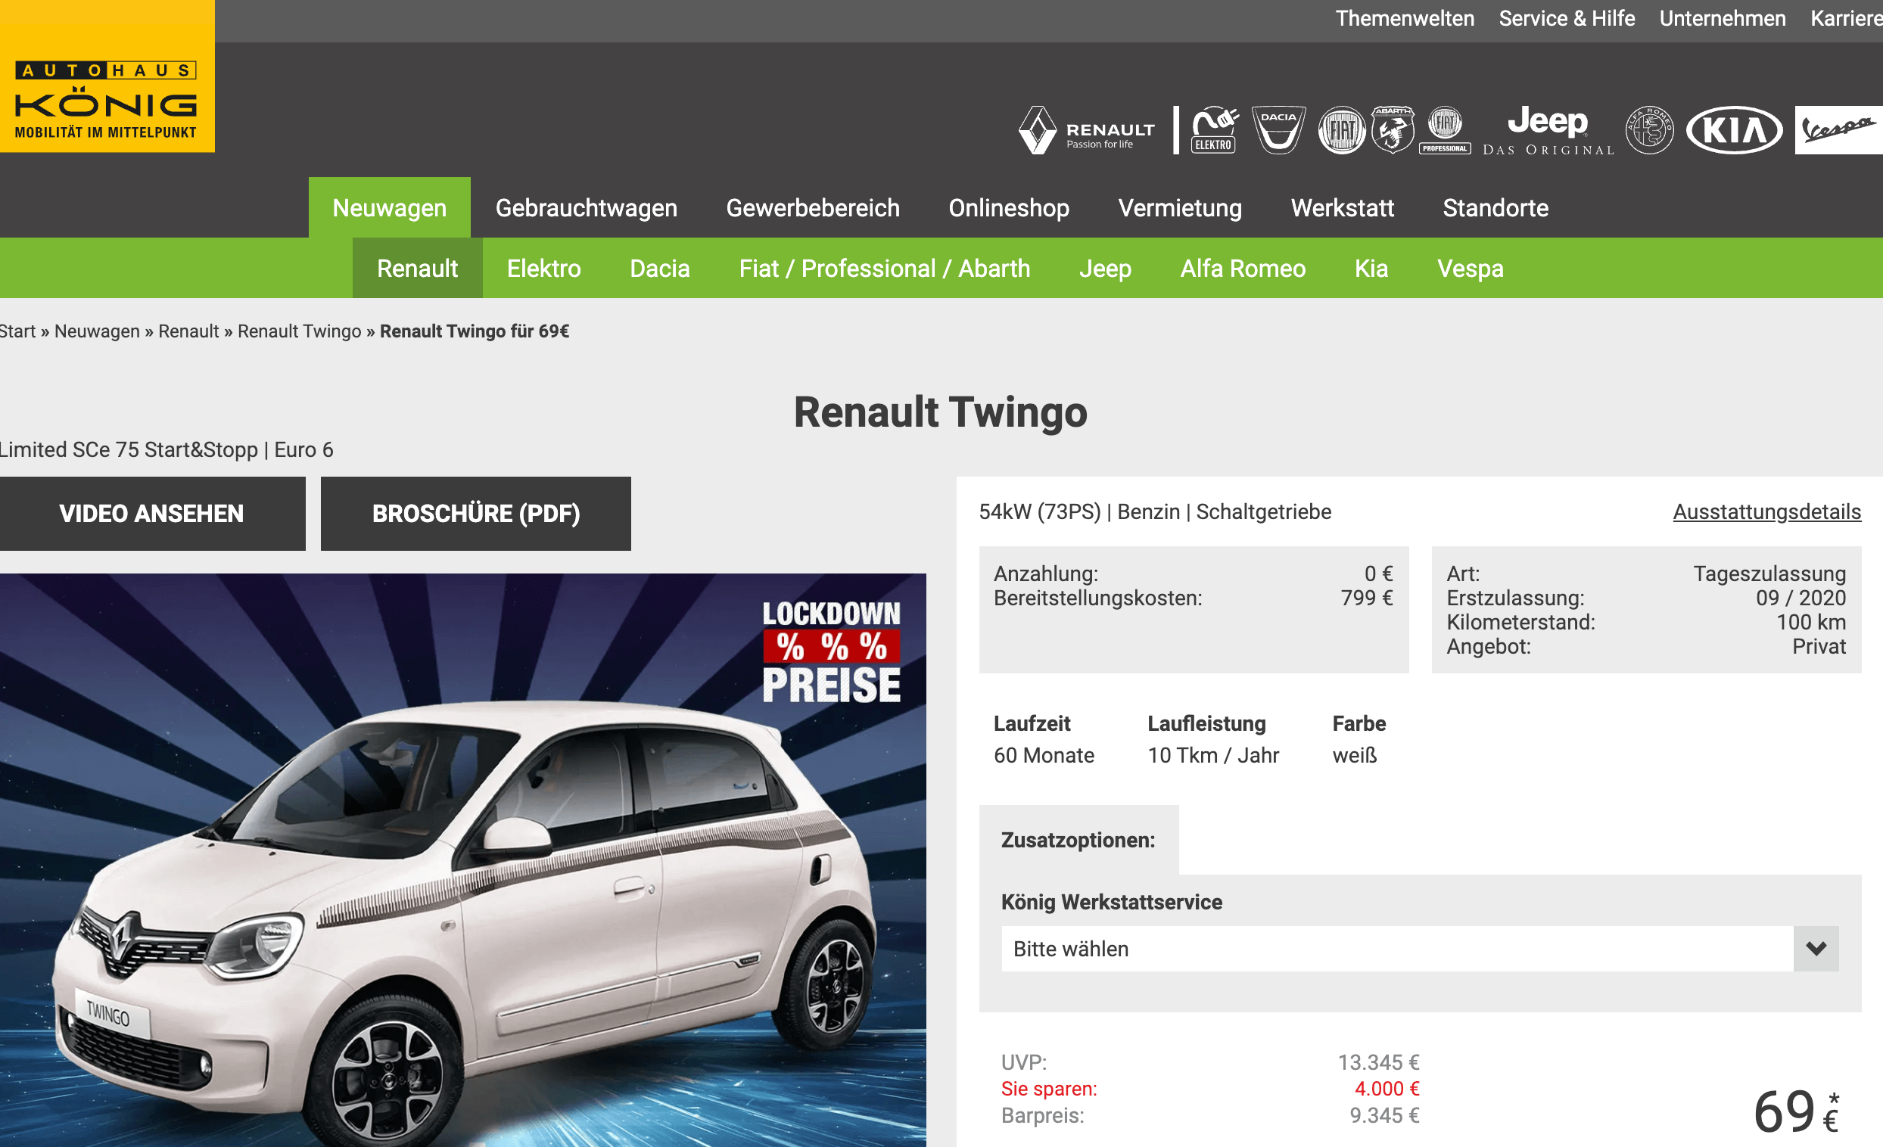Open the Ausstattungsdetails link

click(1767, 512)
